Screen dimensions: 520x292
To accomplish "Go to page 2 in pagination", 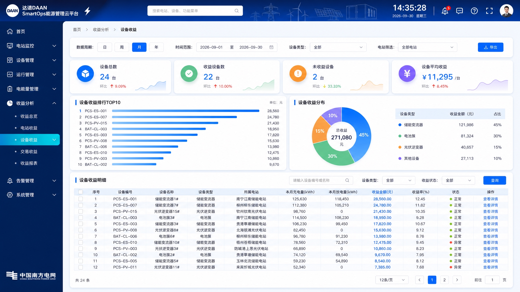I will tap(444, 280).
